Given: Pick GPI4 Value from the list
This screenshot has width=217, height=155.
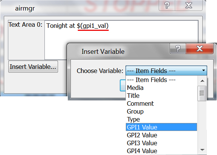Looking at the screenshot, I should 161,151.
